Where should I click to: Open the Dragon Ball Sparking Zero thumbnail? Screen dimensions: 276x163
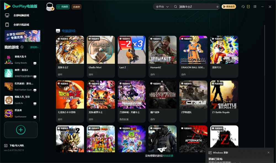pos(132,139)
